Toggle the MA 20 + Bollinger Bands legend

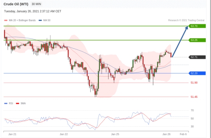tap(20, 20)
